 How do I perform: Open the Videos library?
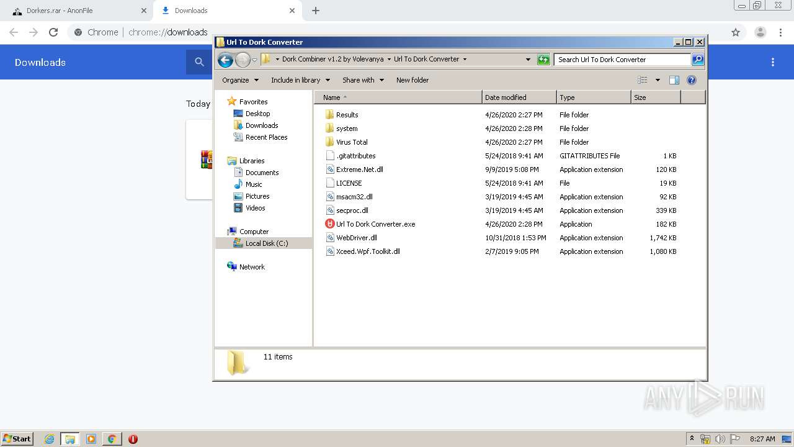click(x=255, y=208)
